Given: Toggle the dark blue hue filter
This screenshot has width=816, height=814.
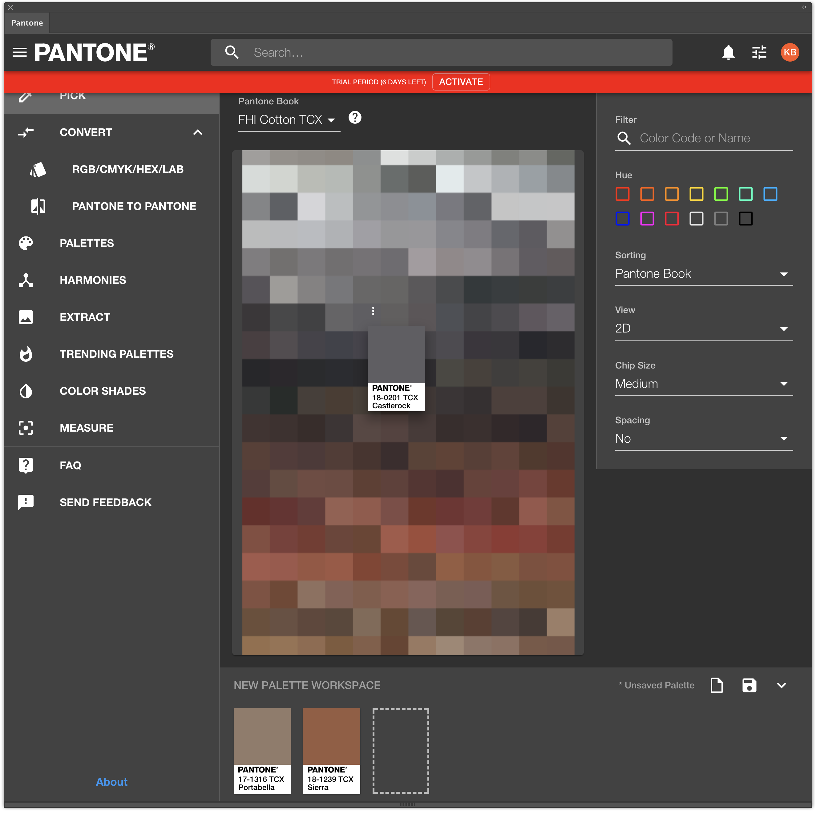Looking at the screenshot, I should (x=622, y=219).
